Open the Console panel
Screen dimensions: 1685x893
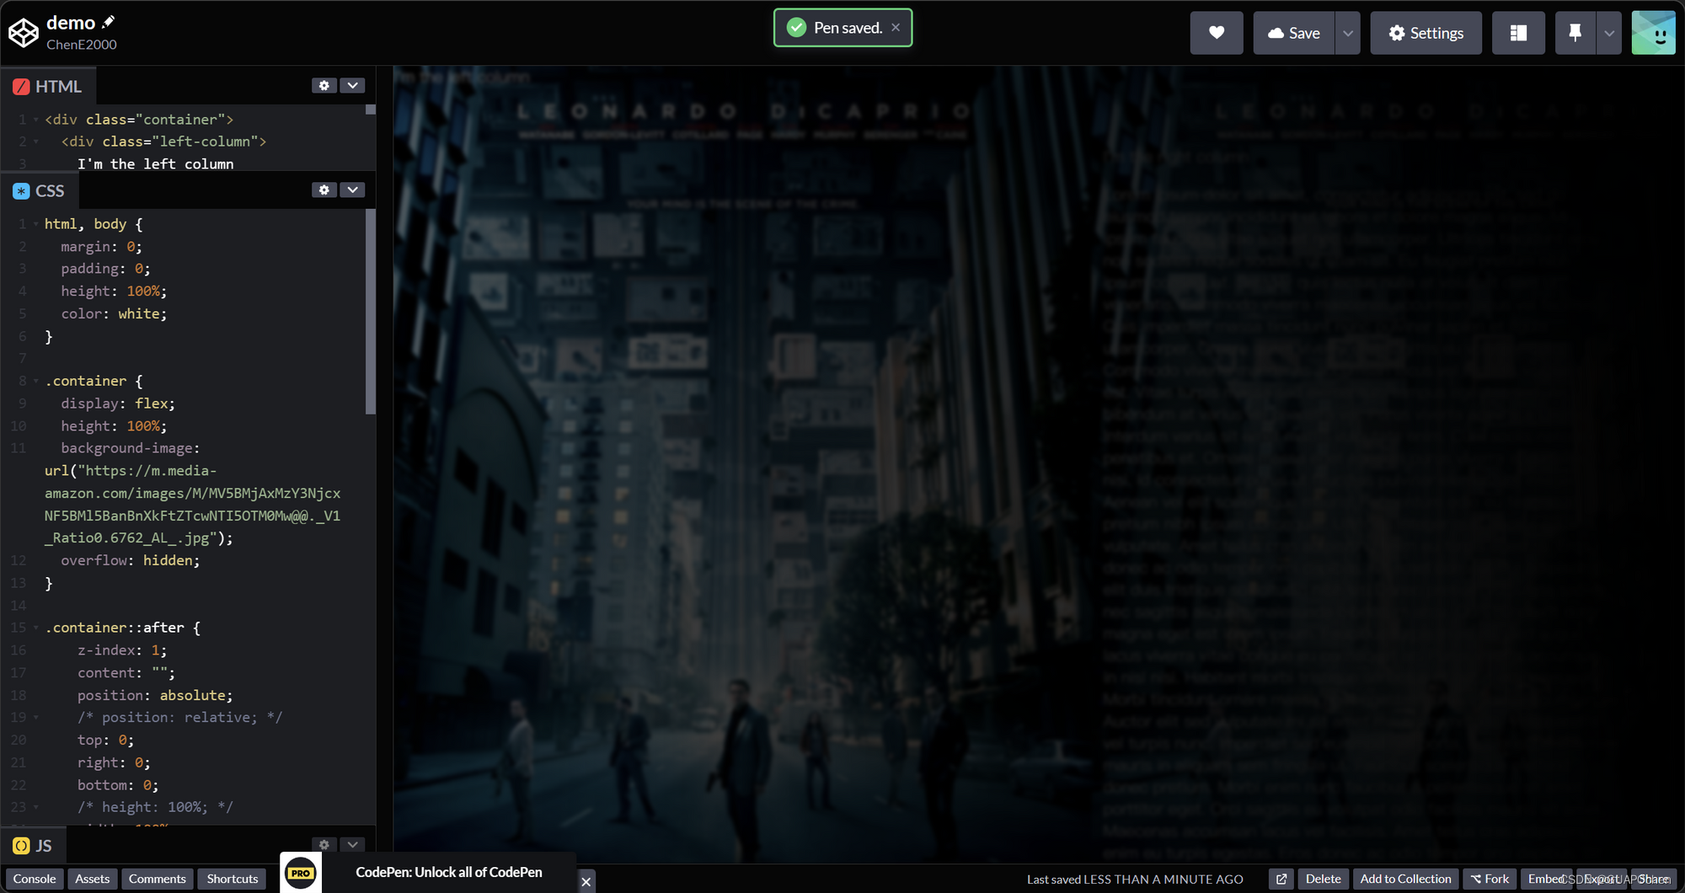point(35,879)
